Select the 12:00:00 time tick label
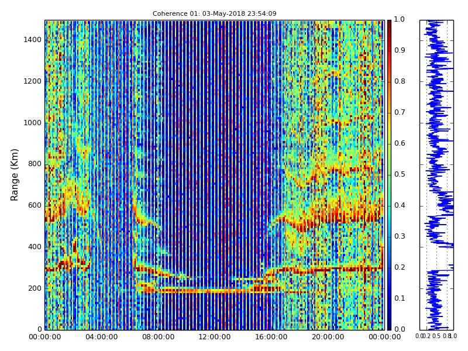The image size is (468, 351). tap(215, 337)
